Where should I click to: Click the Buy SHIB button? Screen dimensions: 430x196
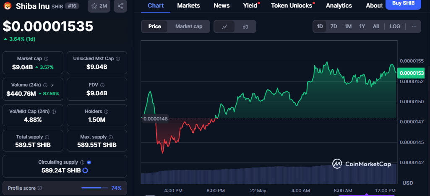(403, 3)
